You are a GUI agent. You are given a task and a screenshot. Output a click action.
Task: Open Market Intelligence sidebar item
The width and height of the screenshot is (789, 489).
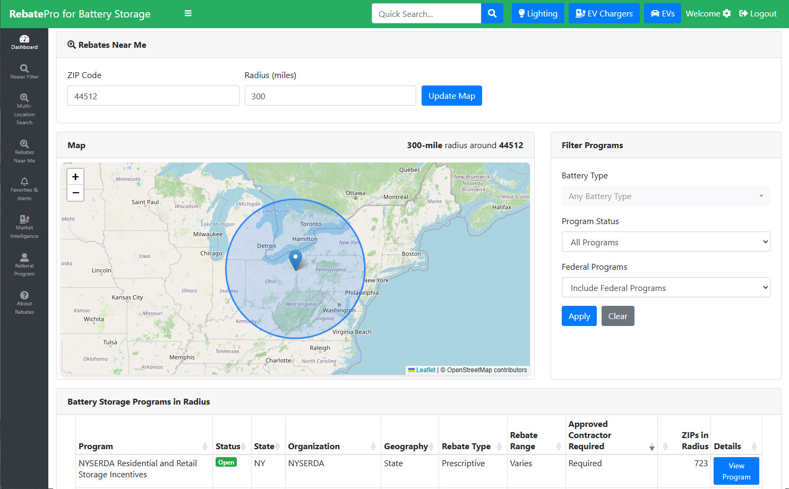tap(24, 227)
